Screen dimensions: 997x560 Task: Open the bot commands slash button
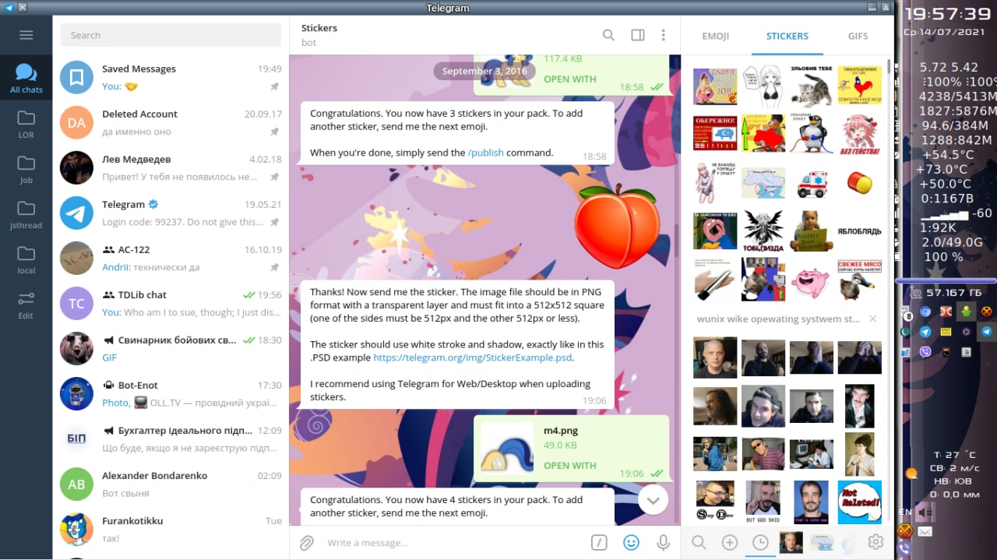pyautogui.click(x=598, y=542)
